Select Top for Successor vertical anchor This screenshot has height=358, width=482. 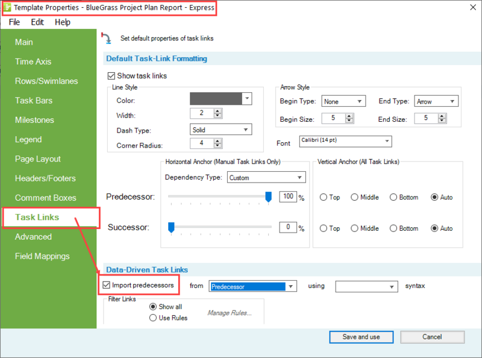(323, 228)
